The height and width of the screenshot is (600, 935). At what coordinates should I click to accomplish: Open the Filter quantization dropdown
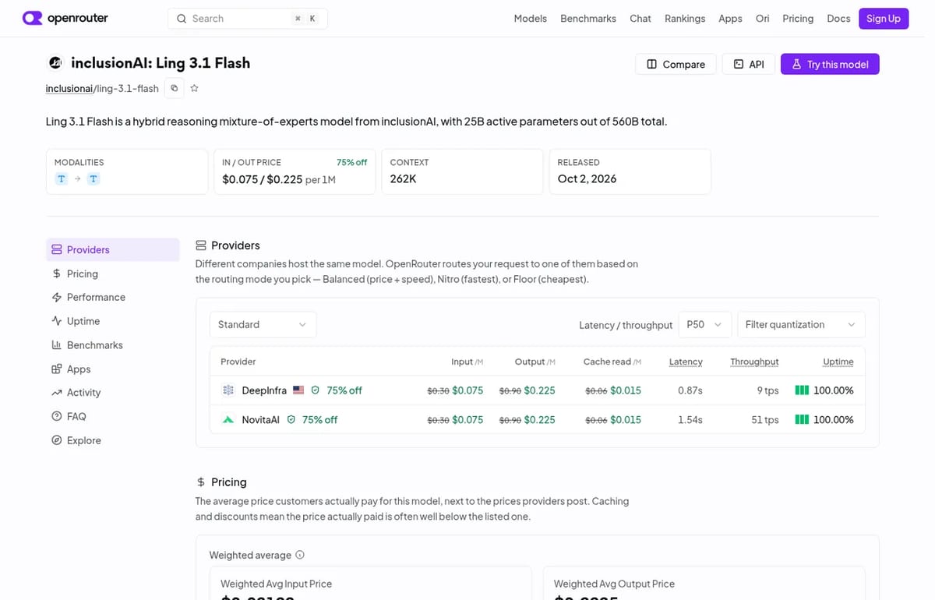click(x=801, y=325)
